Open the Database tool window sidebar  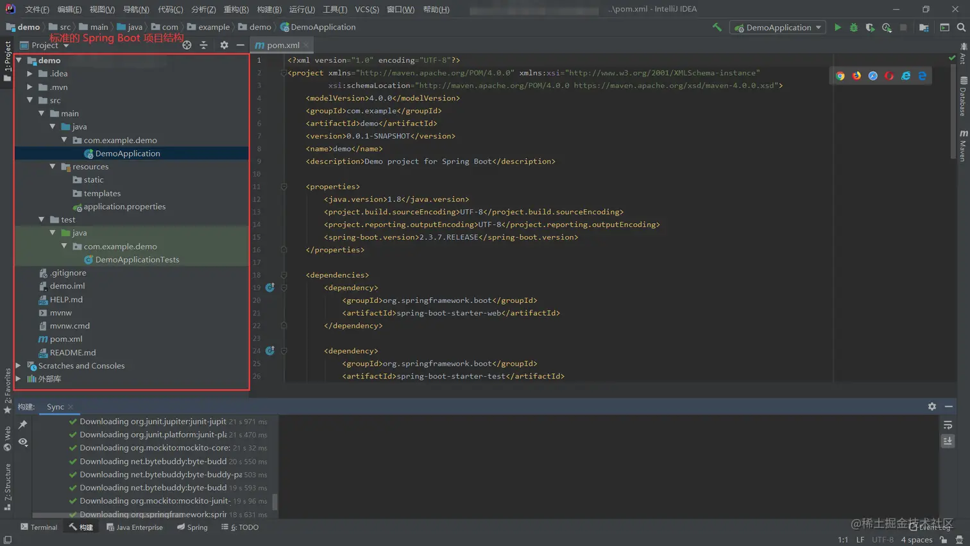tap(964, 96)
